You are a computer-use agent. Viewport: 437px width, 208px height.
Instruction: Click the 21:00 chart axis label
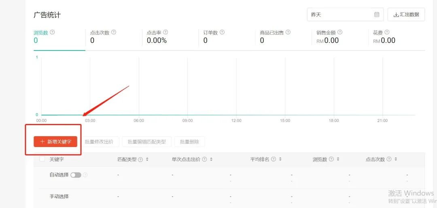coord(382,120)
